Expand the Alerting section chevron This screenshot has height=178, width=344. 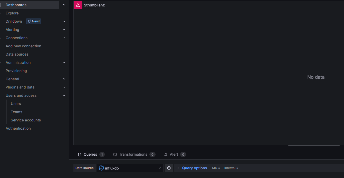pos(64,30)
